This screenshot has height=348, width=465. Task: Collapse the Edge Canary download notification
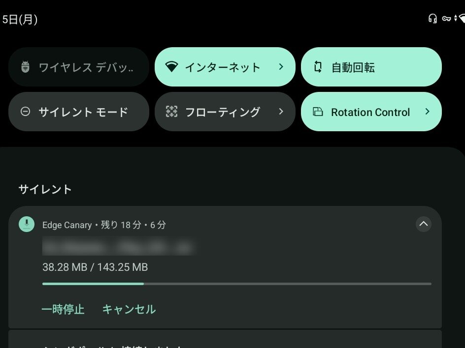424,224
